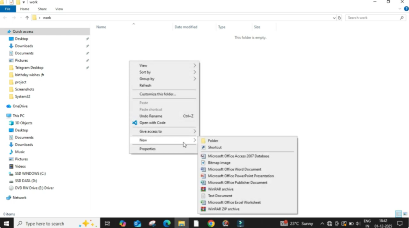Viewport: 409px width, 228px height.
Task: Open the address bar history dropdown
Action: click(x=334, y=18)
